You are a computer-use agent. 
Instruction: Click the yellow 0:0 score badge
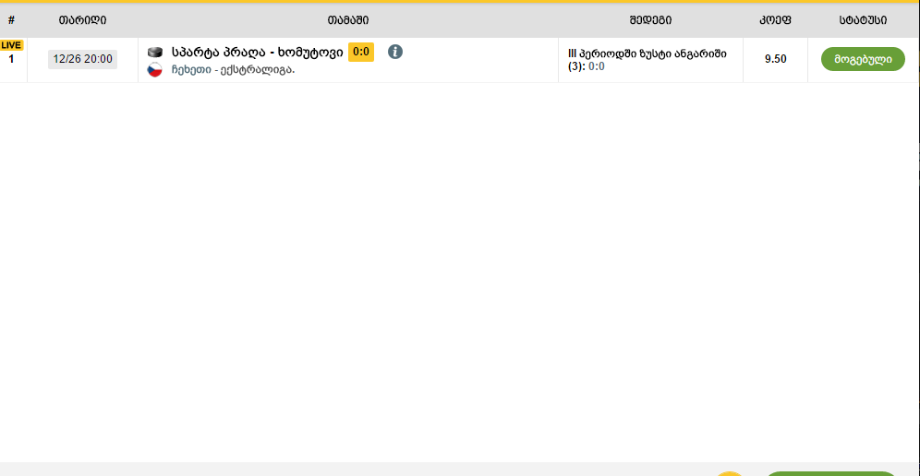coord(361,52)
